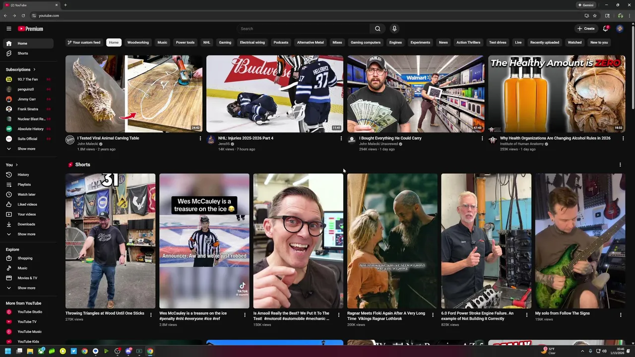Open the hamburger guide menu
635x357 pixels.
(8, 29)
